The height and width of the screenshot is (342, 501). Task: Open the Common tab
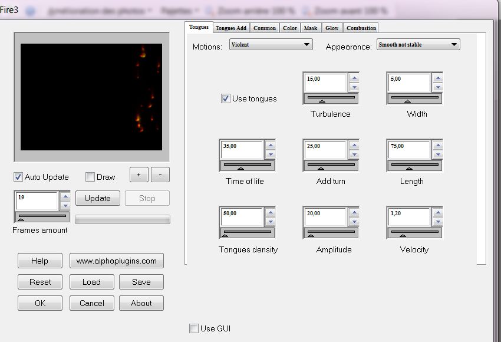click(265, 28)
